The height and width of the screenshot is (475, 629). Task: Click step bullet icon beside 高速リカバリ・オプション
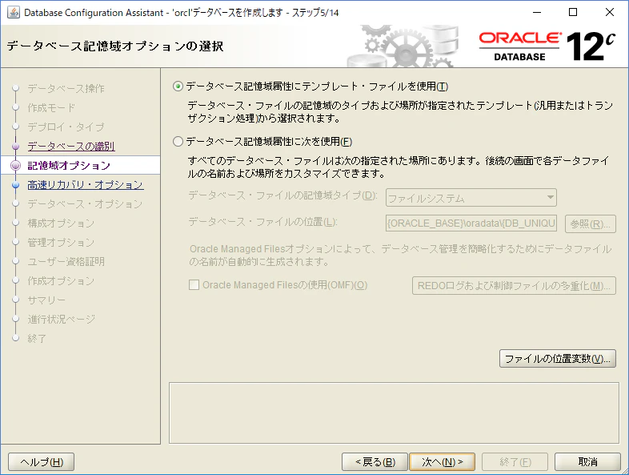tap(16, 185)
